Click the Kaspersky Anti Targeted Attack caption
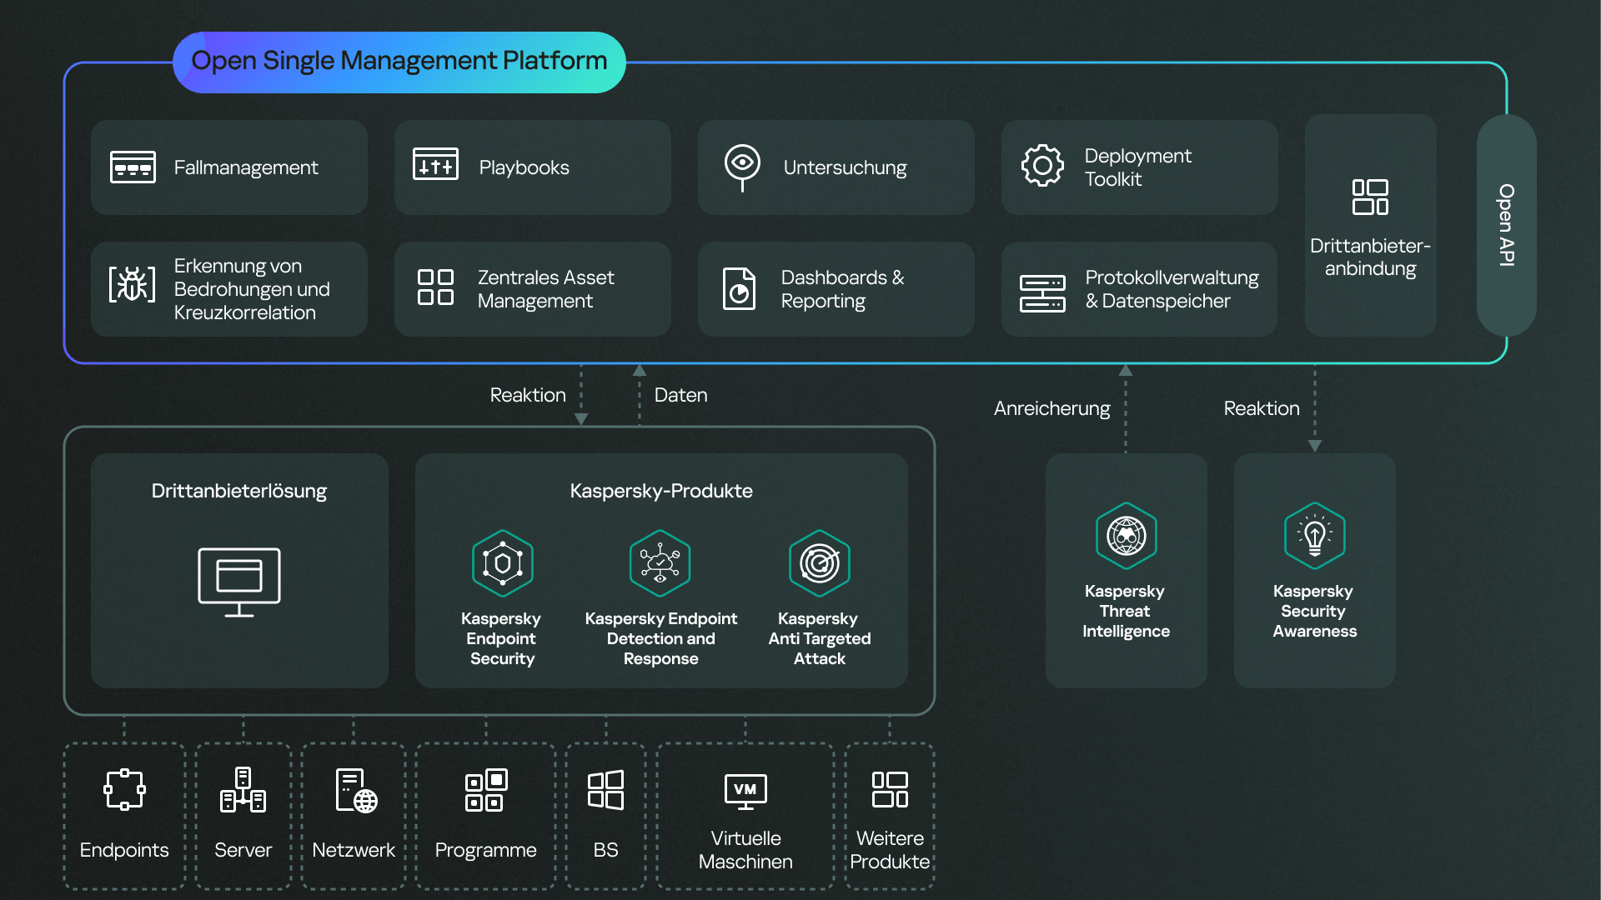1601x900 pixels. click(819, 638)
